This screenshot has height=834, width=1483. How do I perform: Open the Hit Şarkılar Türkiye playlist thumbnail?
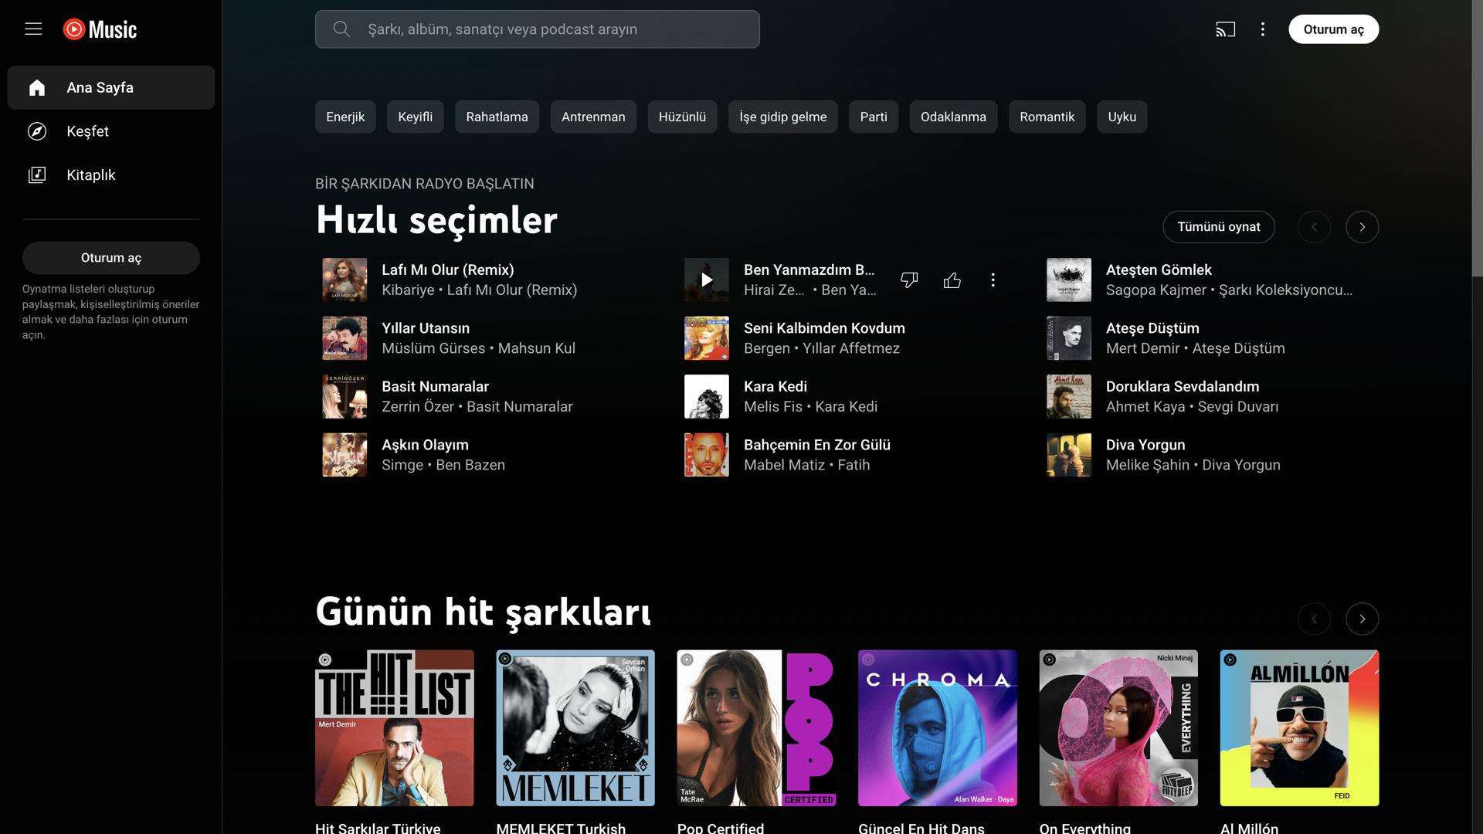395,727
